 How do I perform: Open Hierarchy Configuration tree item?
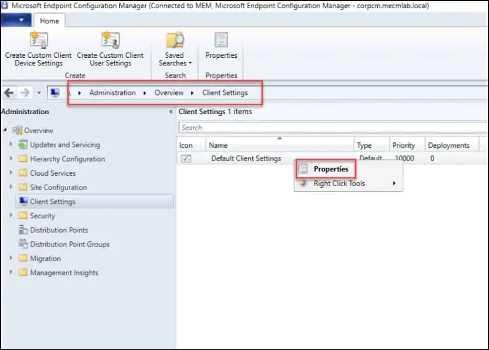67,159
